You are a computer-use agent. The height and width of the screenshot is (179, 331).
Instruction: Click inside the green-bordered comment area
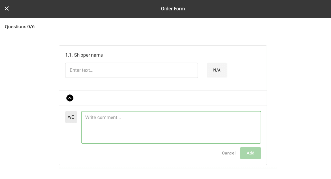[x=171, y=127]
